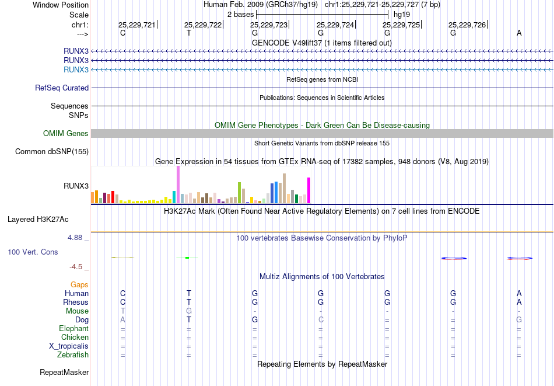Screen dimensions: 554x386
Task: Select the Elephant alignment row label
Action: click(x=74, y=329)
